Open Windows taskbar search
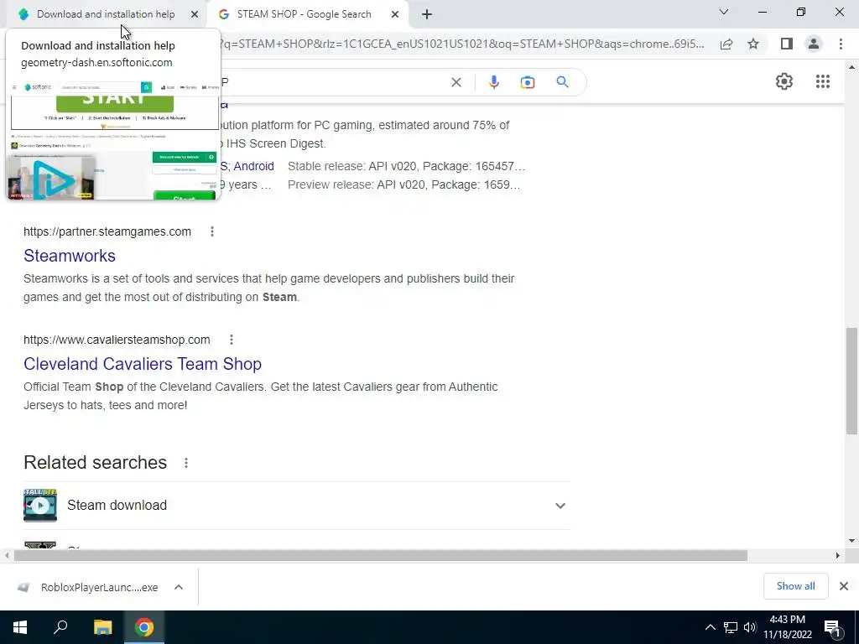The image size is (859, 644). (x=60, y=627)
